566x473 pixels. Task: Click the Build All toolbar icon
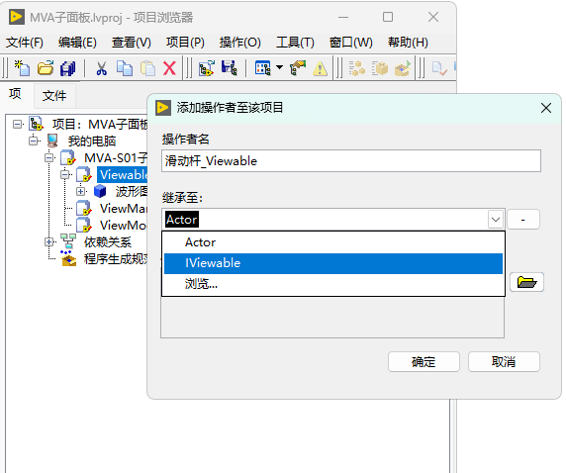(357, 68)
